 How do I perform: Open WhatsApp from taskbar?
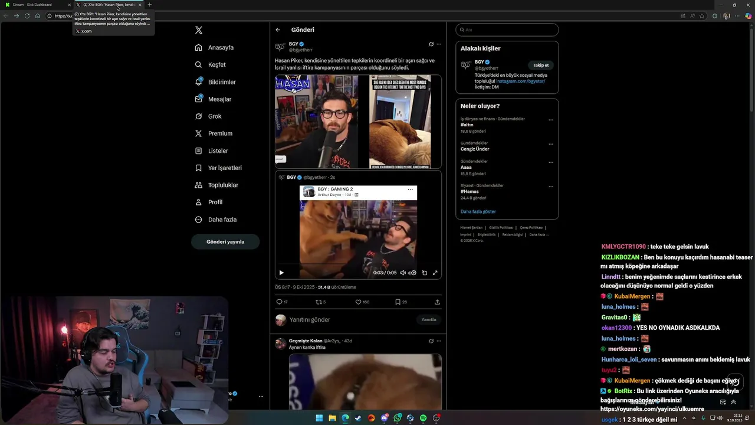pos(397,418)
